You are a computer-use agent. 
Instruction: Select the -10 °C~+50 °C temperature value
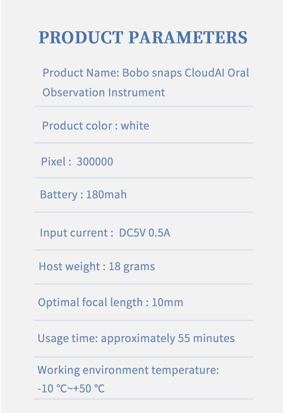pyautogui.click(x=71, y=388)
